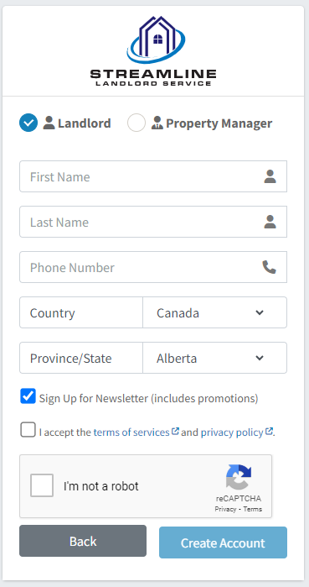
Task: Select the Landlord radio option
Action: [x=28, y=123]
